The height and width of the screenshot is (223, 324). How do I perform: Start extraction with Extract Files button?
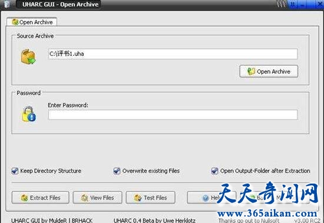tap(41, 198)
